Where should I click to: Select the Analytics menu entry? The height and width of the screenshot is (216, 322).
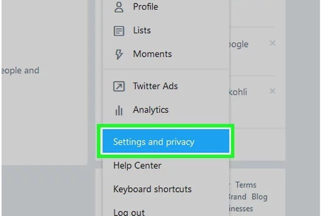tap(150, 110)
